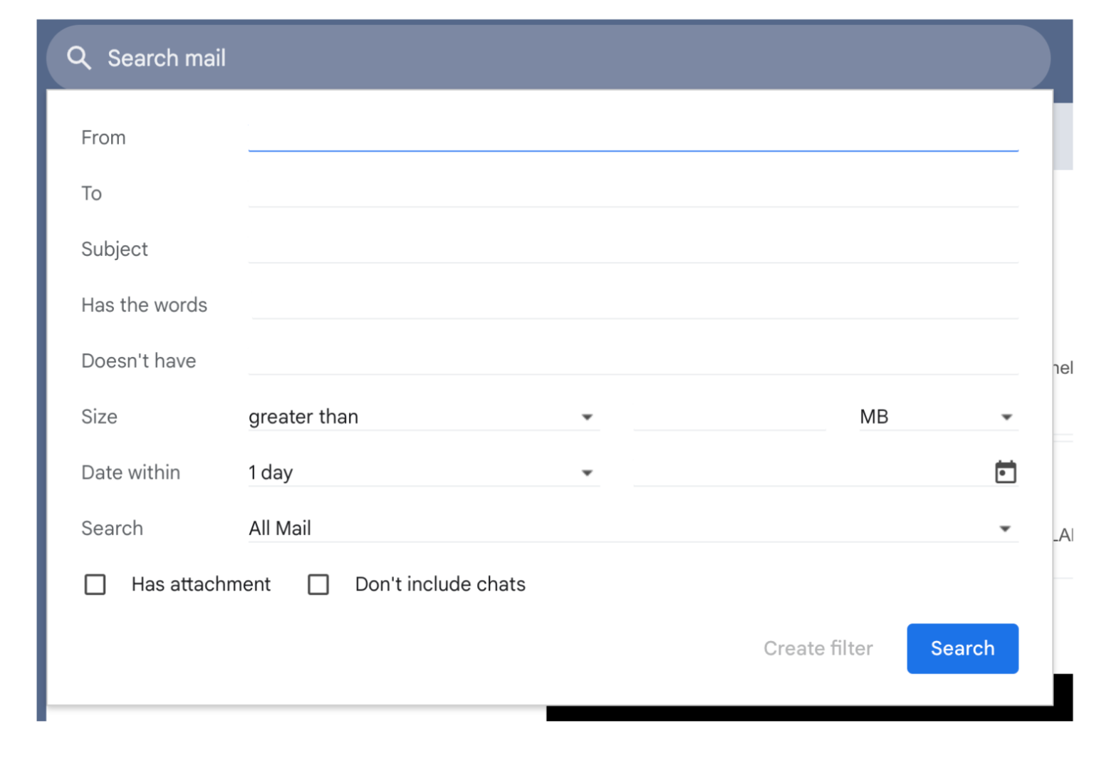Click Create filter
This screenshot has width=1094, height=763.
click(818, 648)
